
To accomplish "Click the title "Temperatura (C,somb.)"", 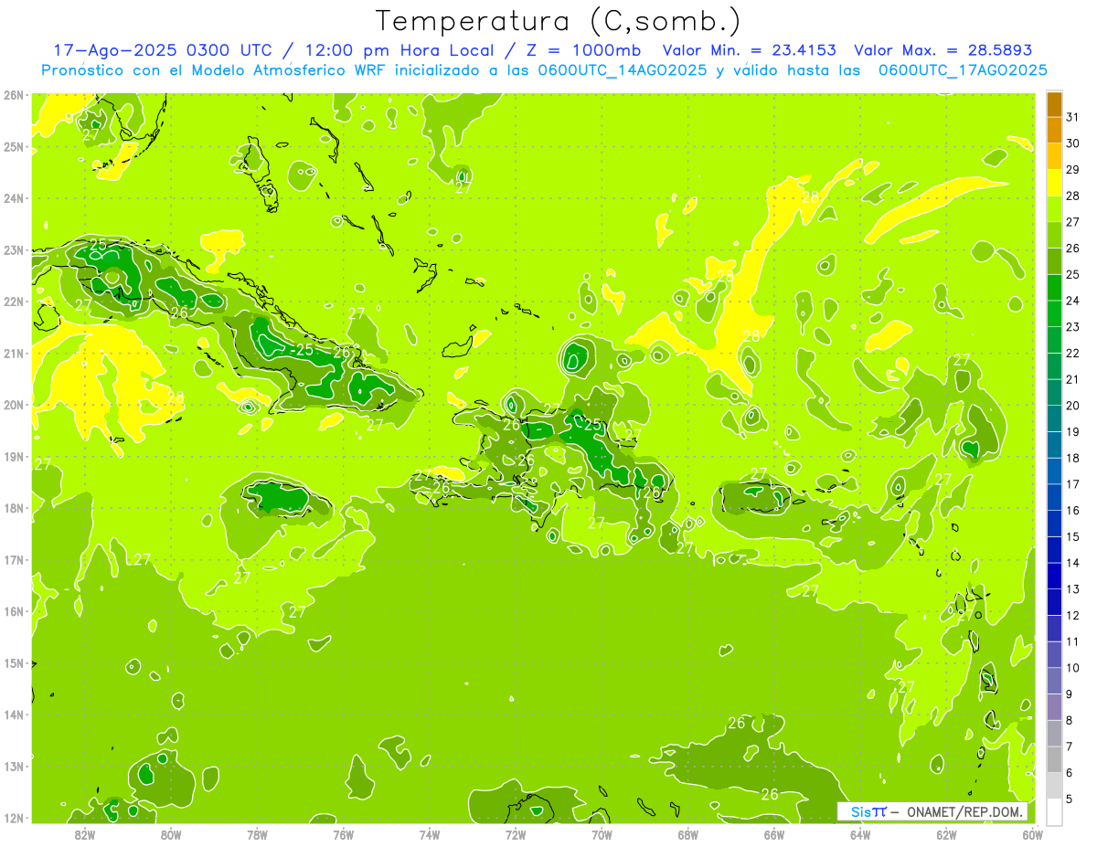I will tap(558, 21).
